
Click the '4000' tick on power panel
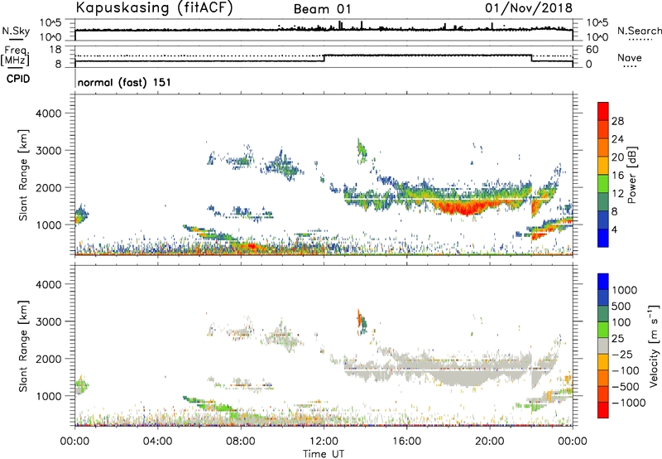pos(49,114)
